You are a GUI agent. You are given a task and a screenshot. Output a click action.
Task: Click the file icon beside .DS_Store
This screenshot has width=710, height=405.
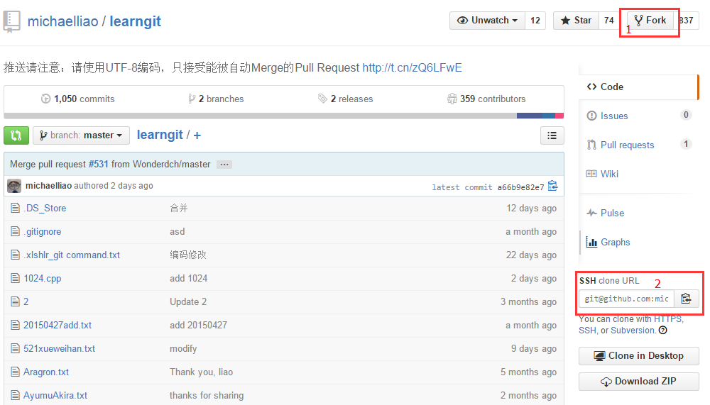(16, 208)
